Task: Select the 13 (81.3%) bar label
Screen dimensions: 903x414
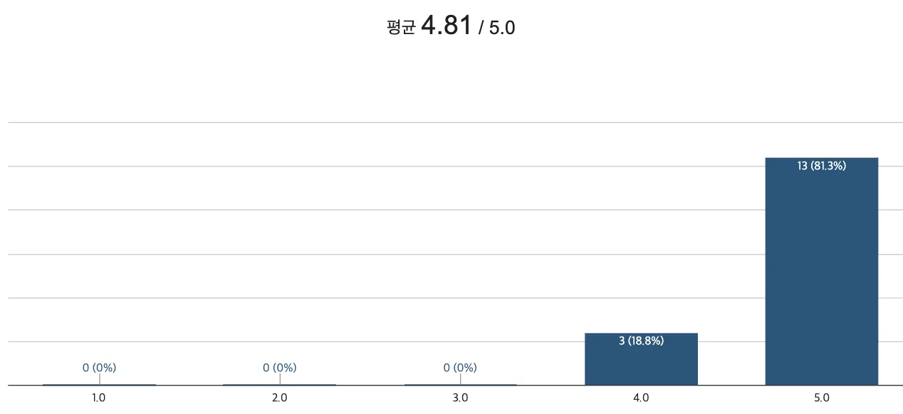Action: tap(821, 166)
